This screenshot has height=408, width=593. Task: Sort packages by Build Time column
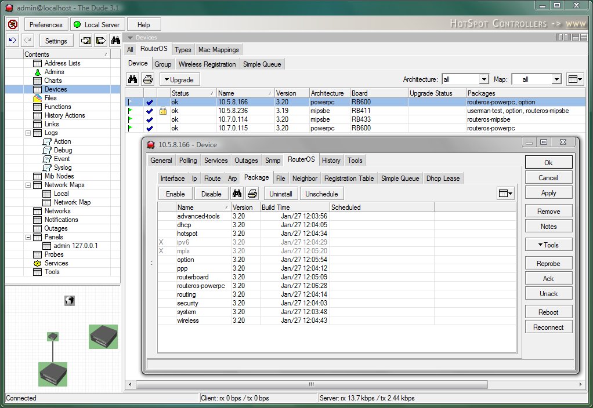295,207
